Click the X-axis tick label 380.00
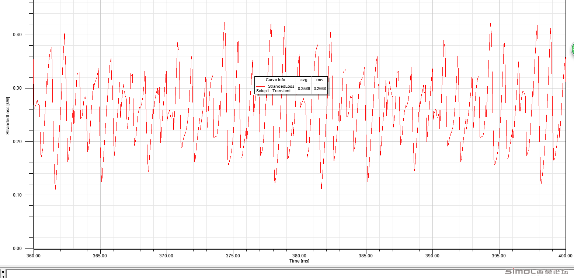 click(299, 256)
